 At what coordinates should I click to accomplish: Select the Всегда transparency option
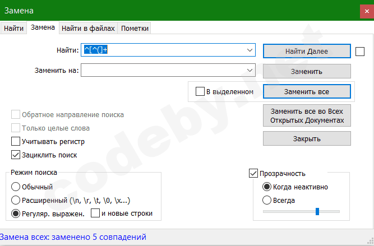[x=267, y=200]
